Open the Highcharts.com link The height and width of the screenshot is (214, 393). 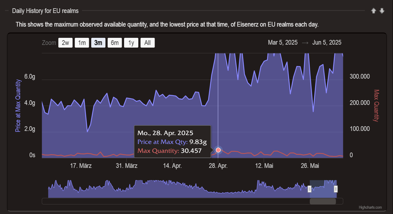tap(370, 207)
